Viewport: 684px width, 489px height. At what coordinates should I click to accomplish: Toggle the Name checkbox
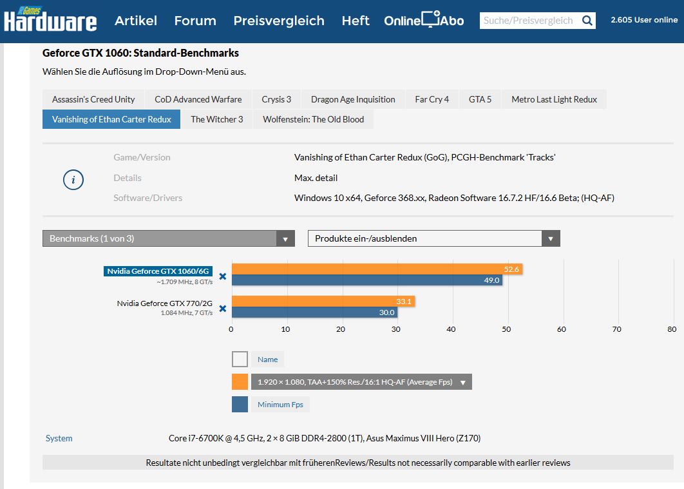pyautogui.click(x=240, y=360)
